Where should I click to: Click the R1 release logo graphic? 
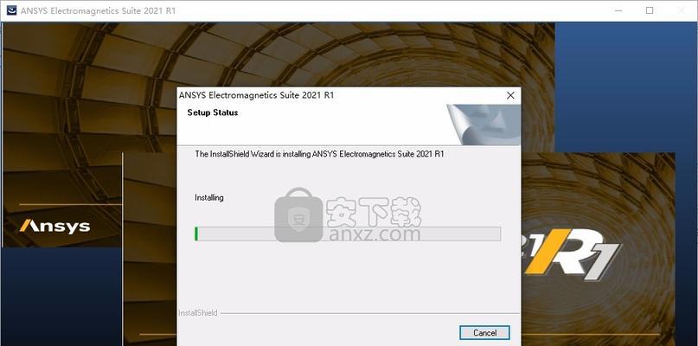(x=572, y=253)
